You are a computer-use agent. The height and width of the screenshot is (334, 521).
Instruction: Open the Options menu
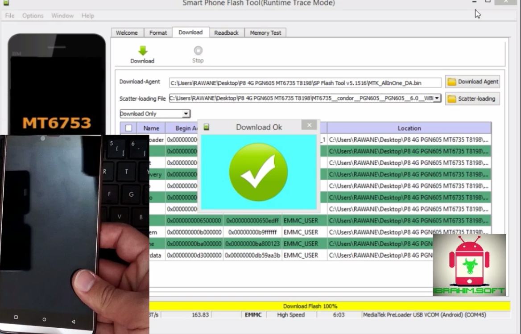(x=33, y=16)
